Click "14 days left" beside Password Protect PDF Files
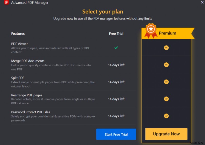 coord(116,116)
